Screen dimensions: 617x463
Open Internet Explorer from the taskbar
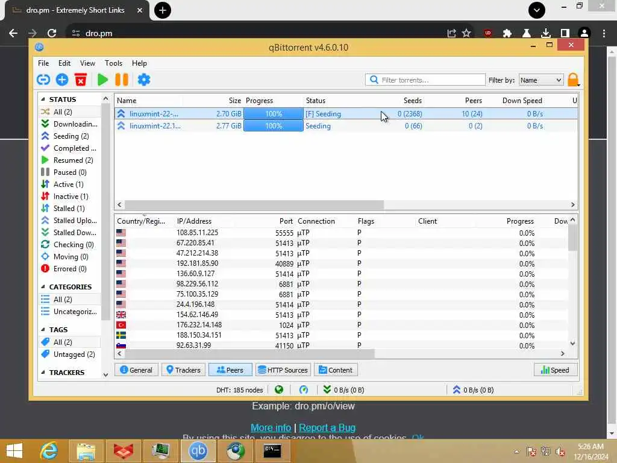[x=49, y=451]
